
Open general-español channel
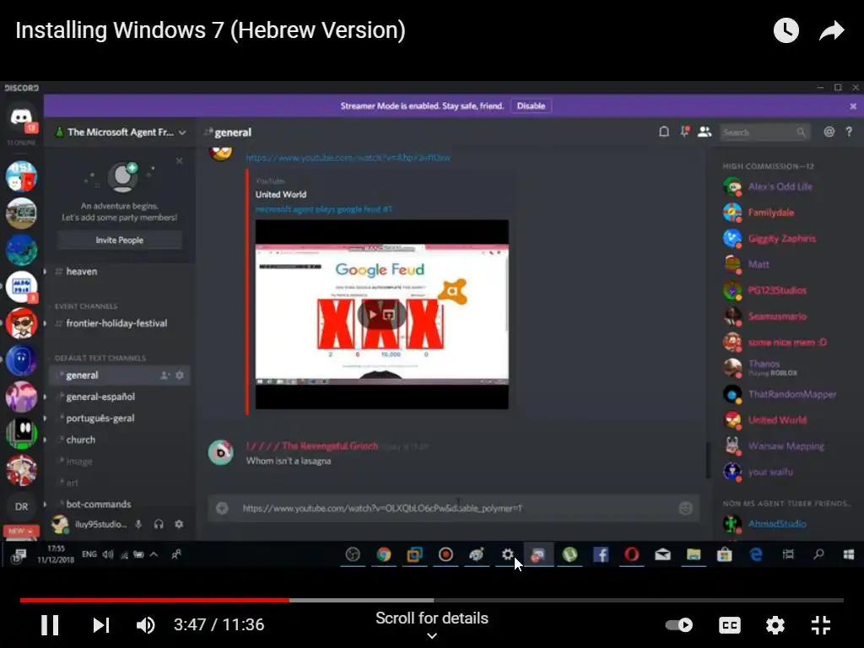pyautogui.click(x=100, y=397)
